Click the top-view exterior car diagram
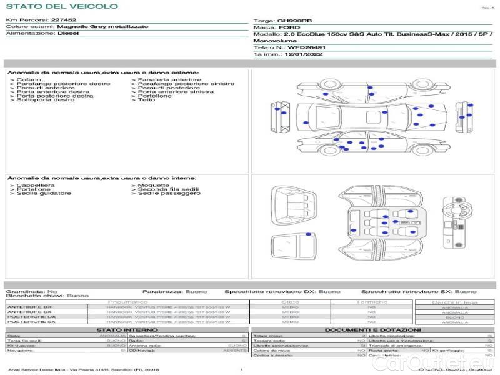Screen dimensions: 500x375 point(371,117)
